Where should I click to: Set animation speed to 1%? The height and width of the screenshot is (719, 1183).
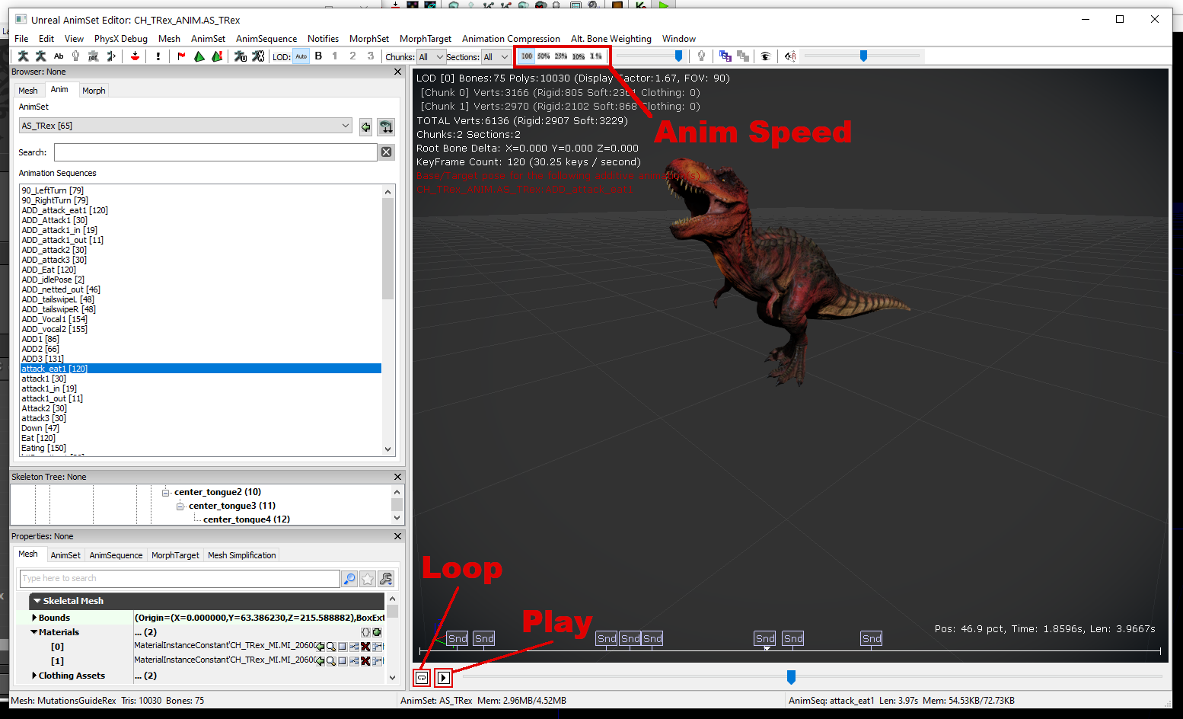pos(596,56)
